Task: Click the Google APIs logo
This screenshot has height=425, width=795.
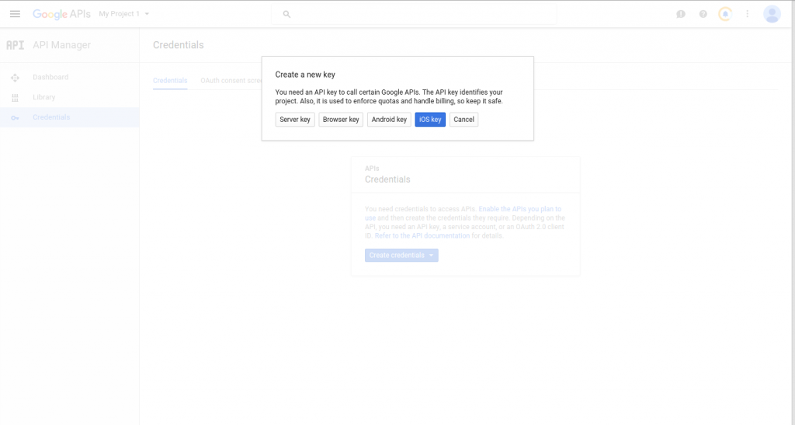Action: coord(61,14)
